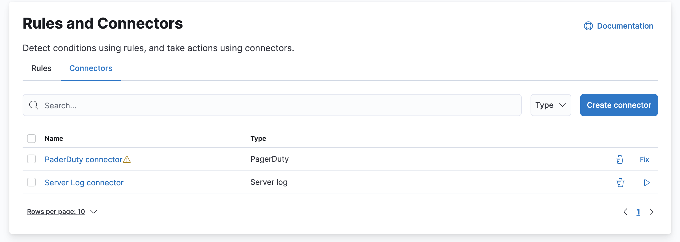The height and width of the screenshot is (242, 680).
Task: Click the warning triangle beside PaderDuty connector
Action: (x=127, y=159)
